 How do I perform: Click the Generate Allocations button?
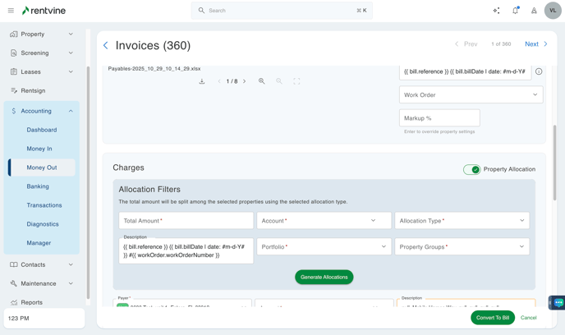click(324, 277)
